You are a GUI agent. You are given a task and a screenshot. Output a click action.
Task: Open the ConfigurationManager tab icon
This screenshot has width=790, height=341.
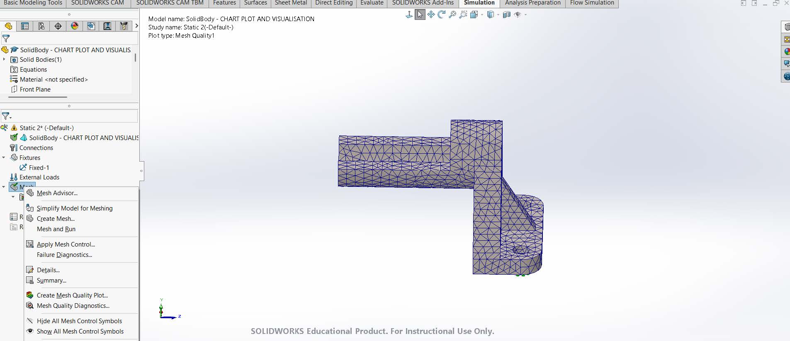[x=41, y=26]
